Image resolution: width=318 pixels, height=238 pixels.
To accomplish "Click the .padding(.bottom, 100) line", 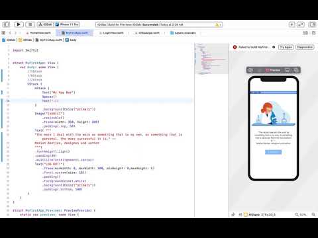I will tap(62, 189).
